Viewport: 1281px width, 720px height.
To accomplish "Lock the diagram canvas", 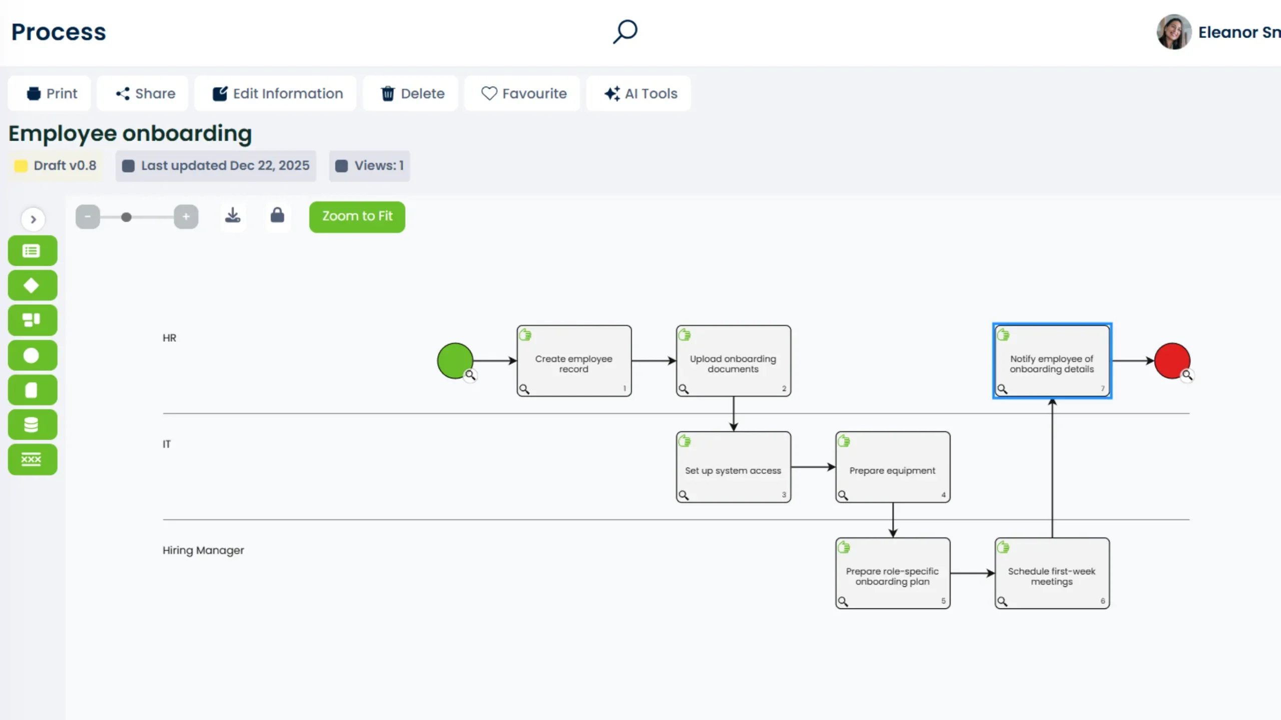I will [x=278, y=216].
